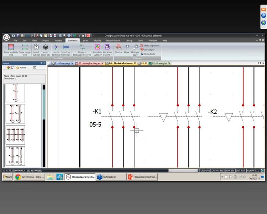Expand the Show texts dropdown
This screenshot has width=267, height=214.
click(149, 54)
